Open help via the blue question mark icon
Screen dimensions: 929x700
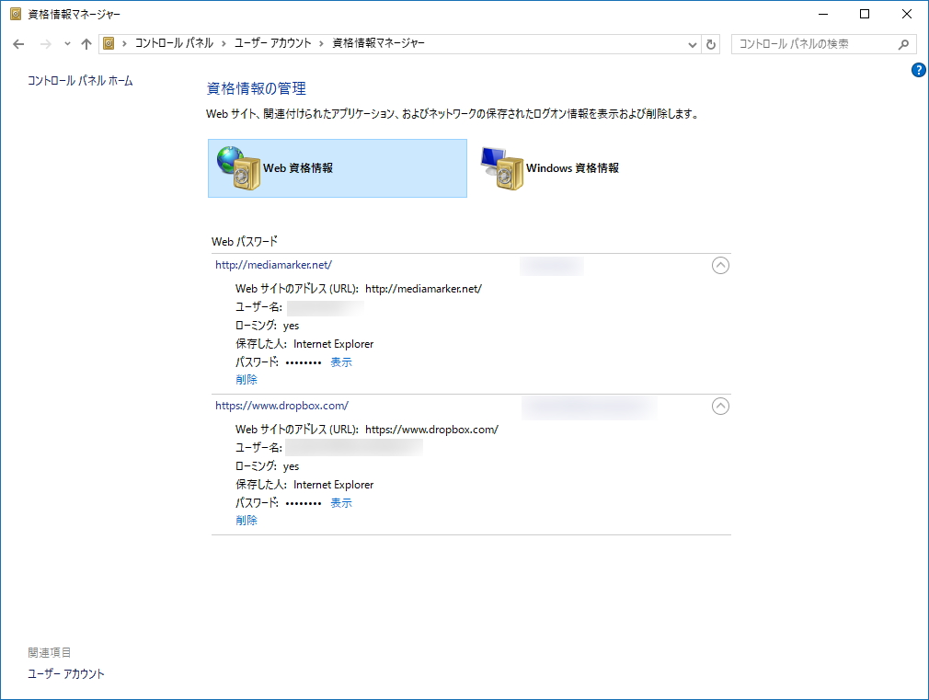917,69
